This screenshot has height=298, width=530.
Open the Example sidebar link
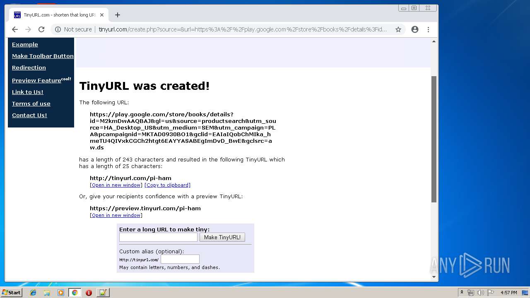click(x=25, y=44)
